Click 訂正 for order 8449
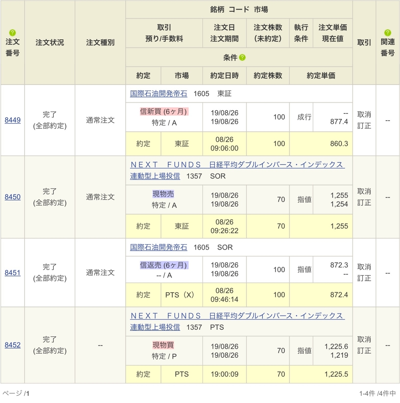This screenshot has height=403, width=400. pyautogui.click(x=364, y=126)
